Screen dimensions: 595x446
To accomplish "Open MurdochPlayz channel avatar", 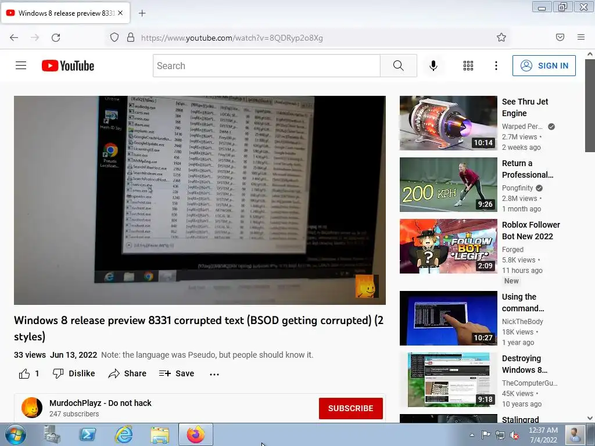I will pos(32,408).
